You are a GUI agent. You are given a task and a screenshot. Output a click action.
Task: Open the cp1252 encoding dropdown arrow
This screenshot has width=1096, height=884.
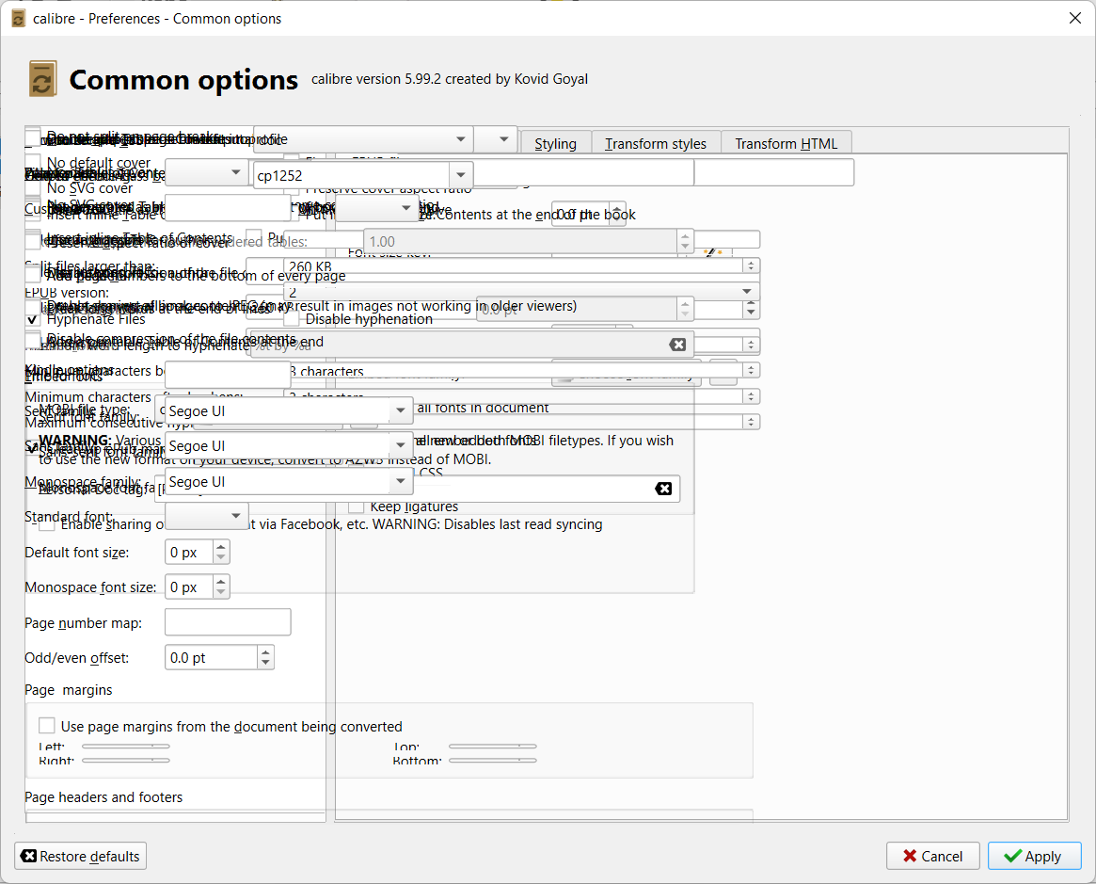click(461, 175)
